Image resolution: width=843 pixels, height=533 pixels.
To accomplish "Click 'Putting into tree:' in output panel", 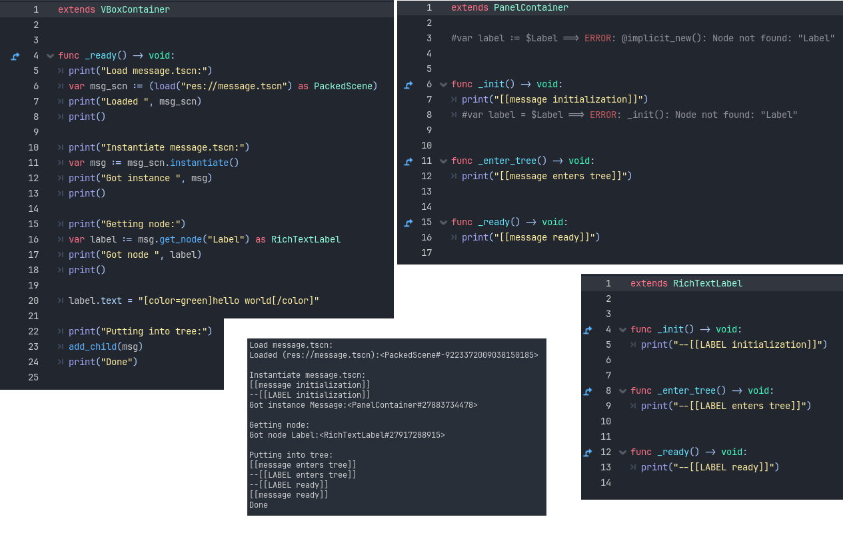I will tap(291, 455).
